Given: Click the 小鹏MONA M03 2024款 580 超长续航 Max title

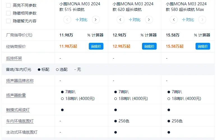Looking at the screenshot, I should pos(186,7).
